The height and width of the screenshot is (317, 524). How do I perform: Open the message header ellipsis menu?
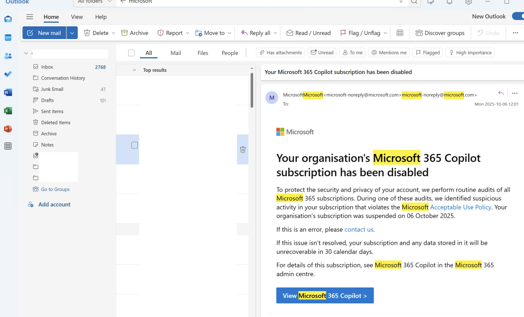(x=514, y=93)
